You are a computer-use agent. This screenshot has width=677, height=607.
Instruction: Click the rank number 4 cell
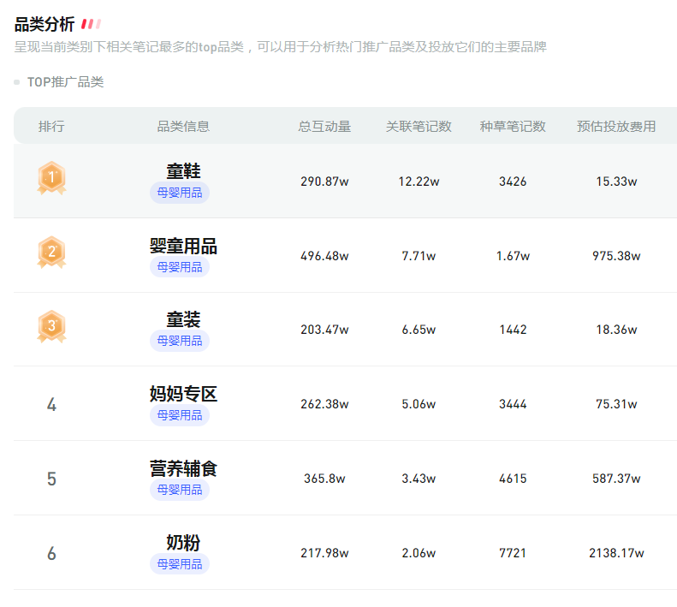pos(51,404)
